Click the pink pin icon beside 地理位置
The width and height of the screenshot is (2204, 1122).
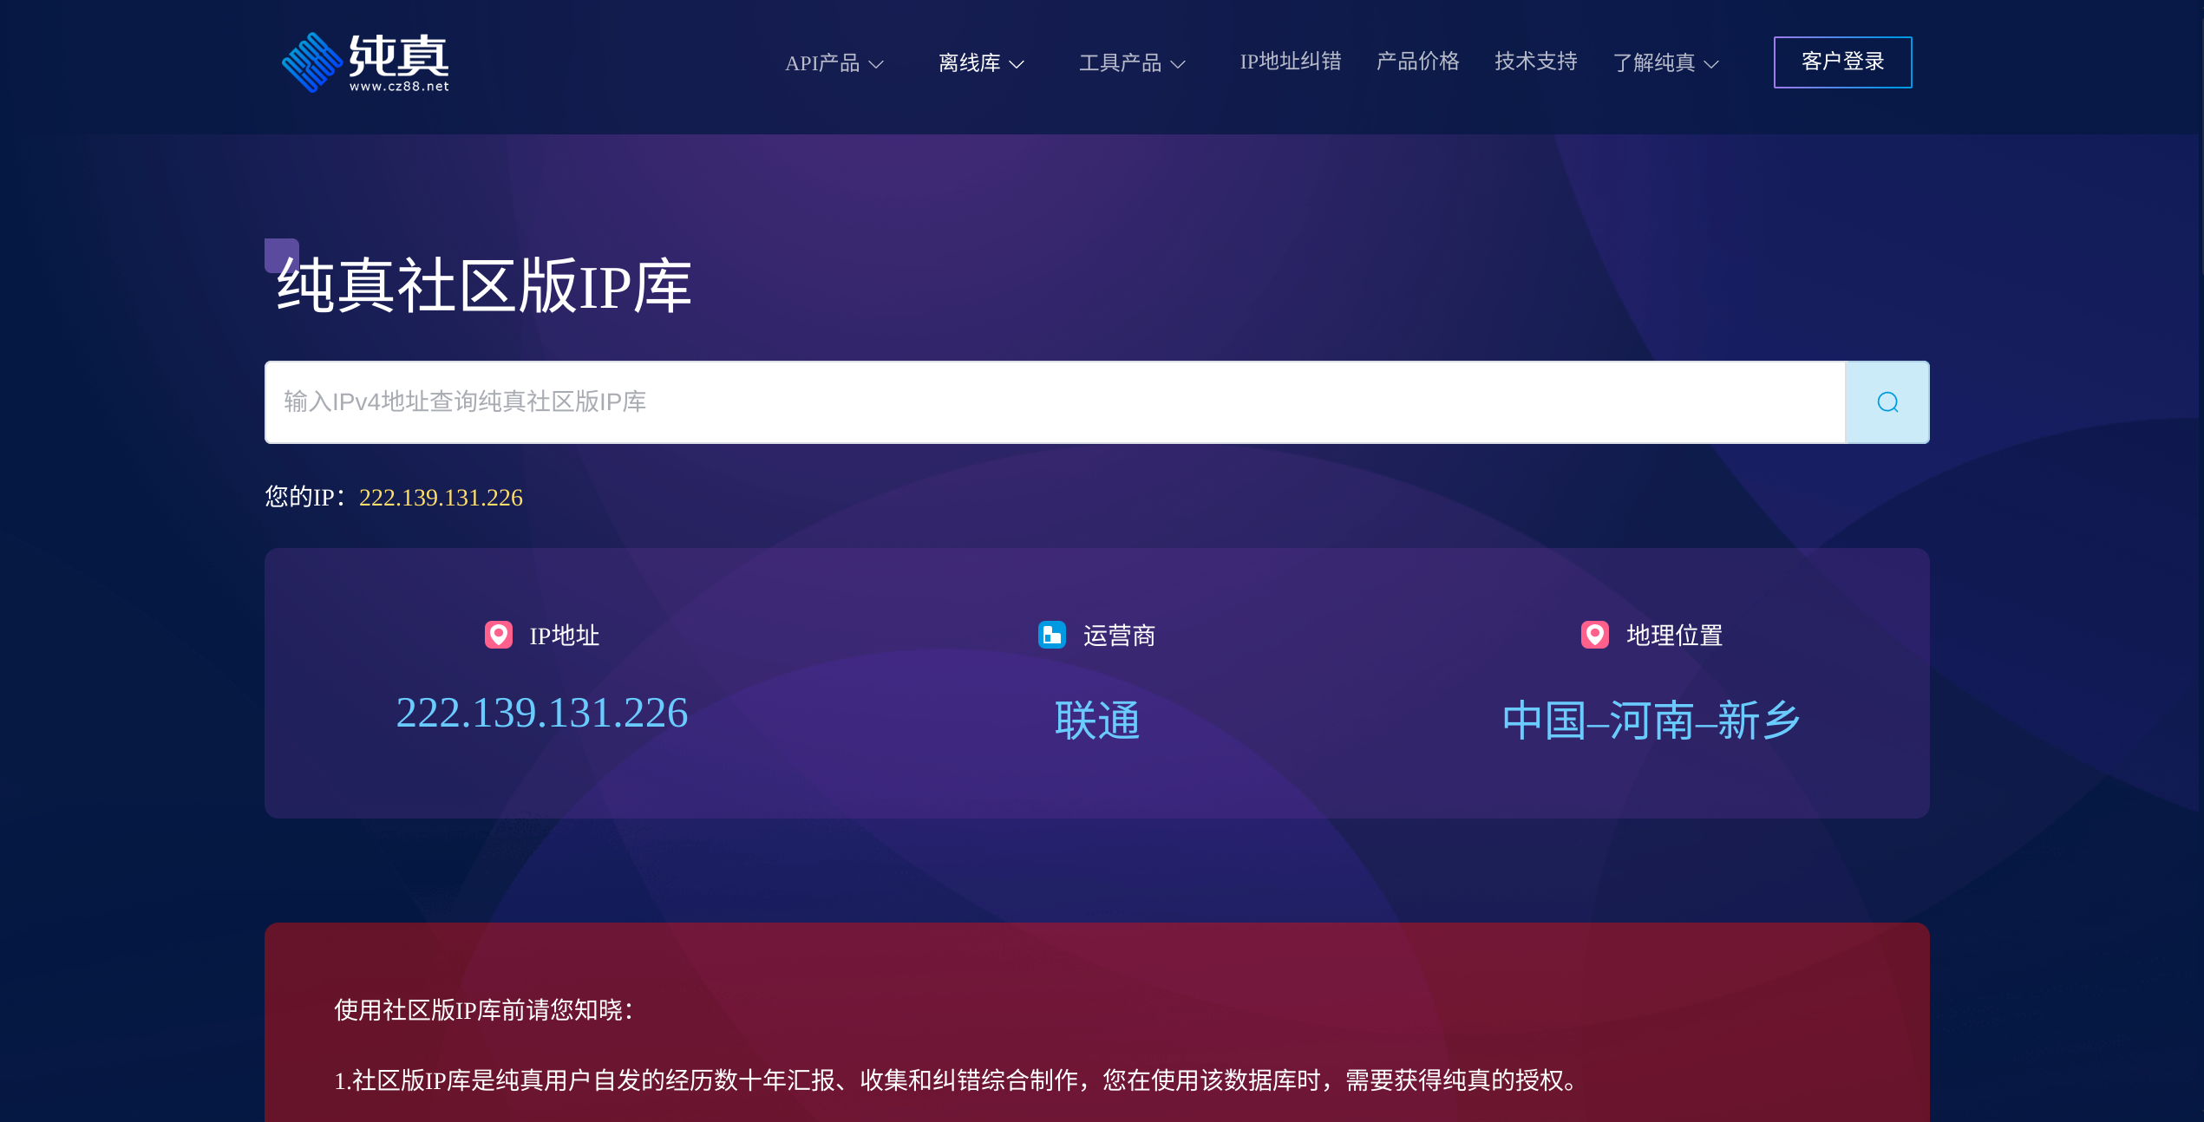1594,635
